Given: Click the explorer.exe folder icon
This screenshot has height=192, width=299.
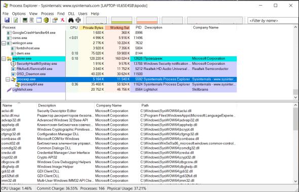Looking at the screenshot, I should 9,59.
